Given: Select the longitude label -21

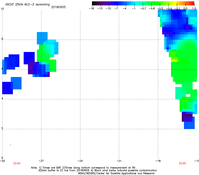Looking at the screenshot, I should 119,161.
